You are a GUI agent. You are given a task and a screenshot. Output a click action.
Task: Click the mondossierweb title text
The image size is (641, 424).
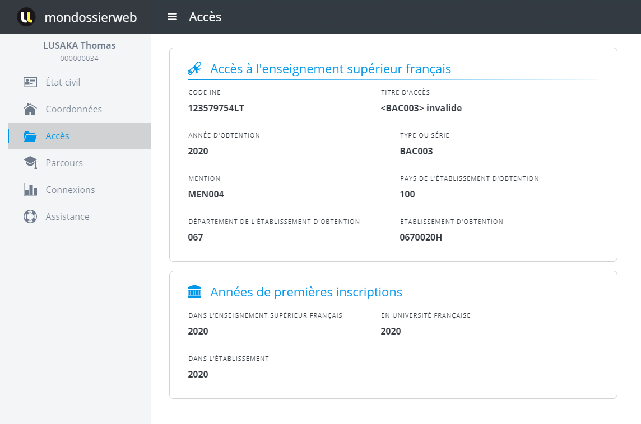tap(90, 17)
